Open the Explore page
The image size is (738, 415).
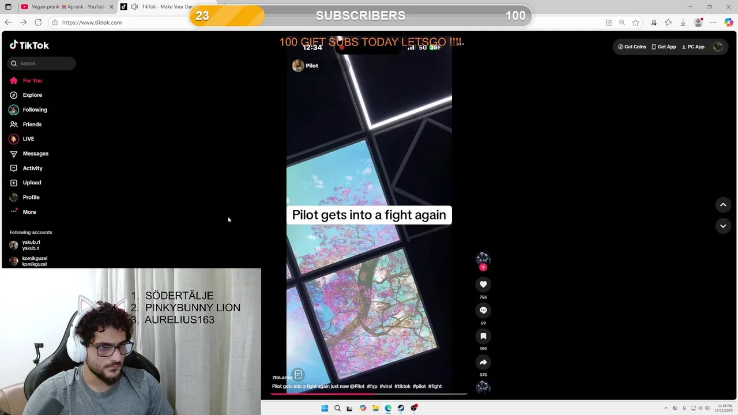(26, 95)
